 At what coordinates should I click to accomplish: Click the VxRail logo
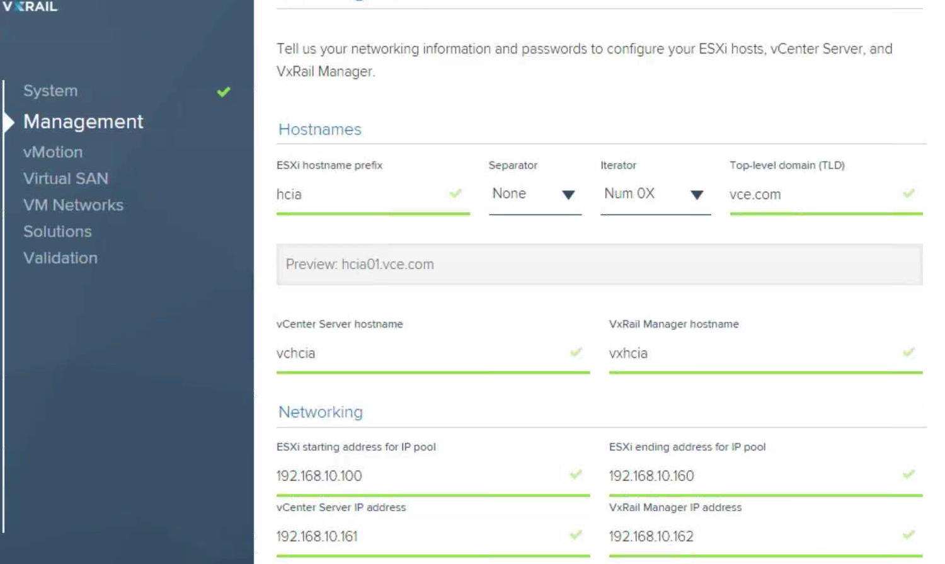pyautogui.click(x=30, y=7)
